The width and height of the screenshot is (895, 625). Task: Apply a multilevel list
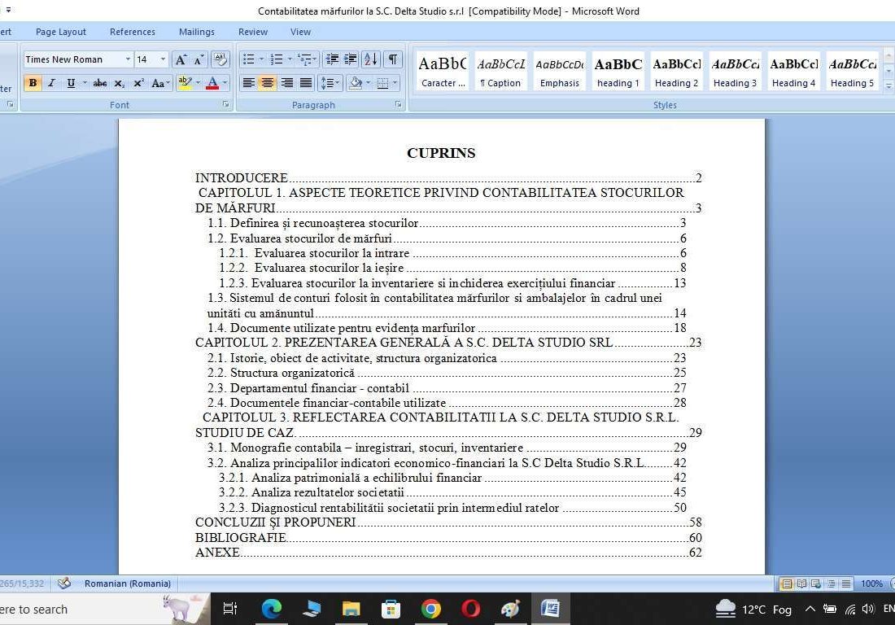304,59
